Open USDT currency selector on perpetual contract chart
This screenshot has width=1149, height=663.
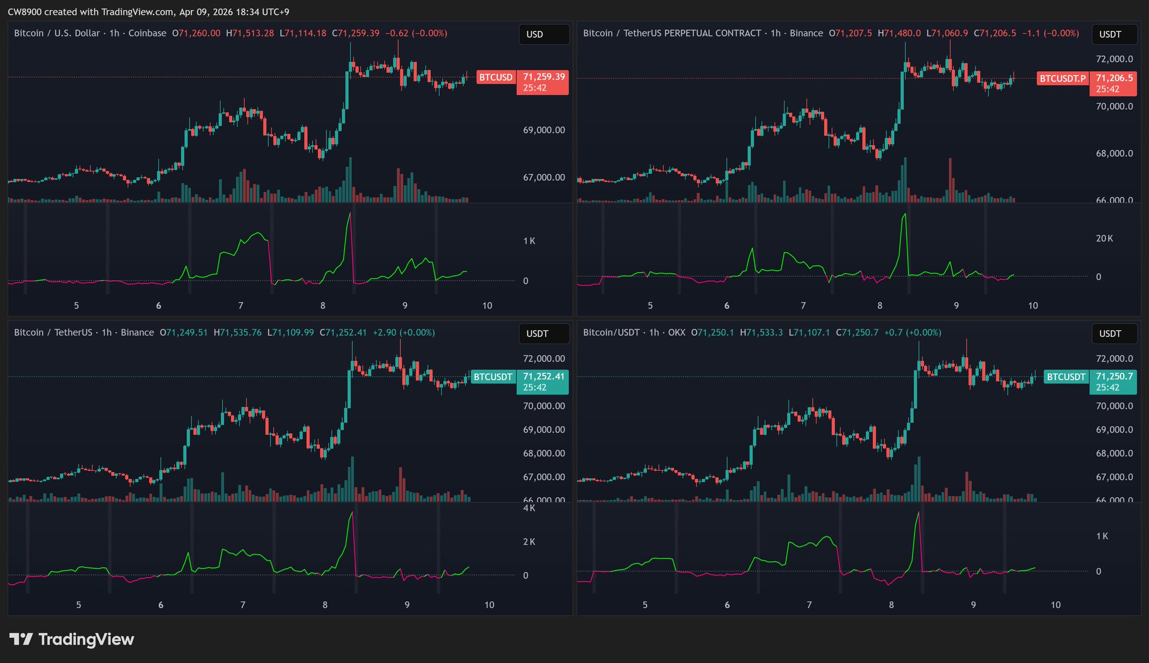click(1114, 34)
